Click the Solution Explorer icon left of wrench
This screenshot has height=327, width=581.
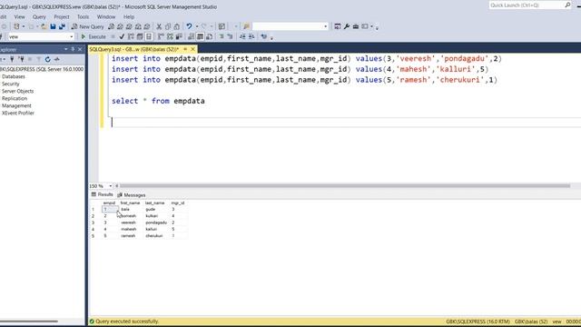337,26
